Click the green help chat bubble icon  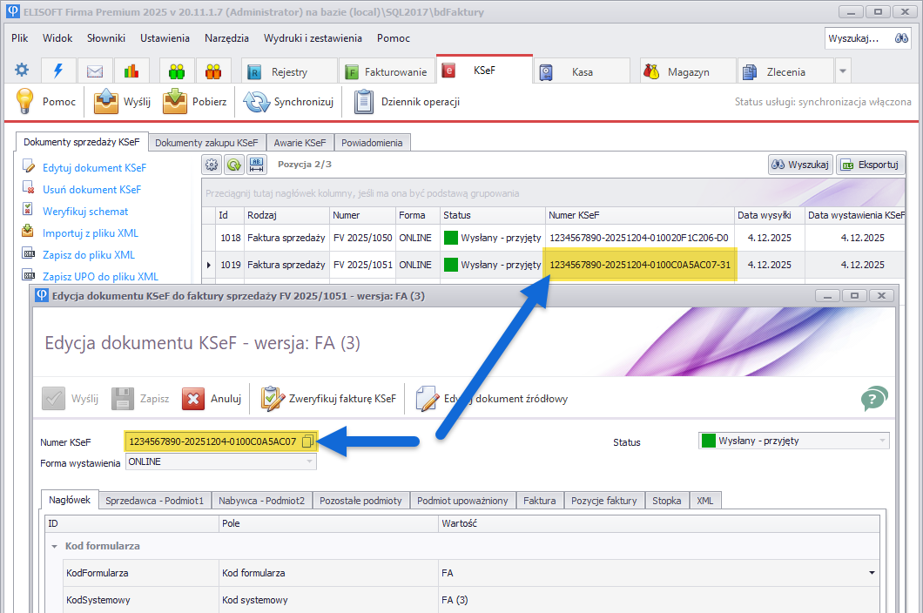874,399
